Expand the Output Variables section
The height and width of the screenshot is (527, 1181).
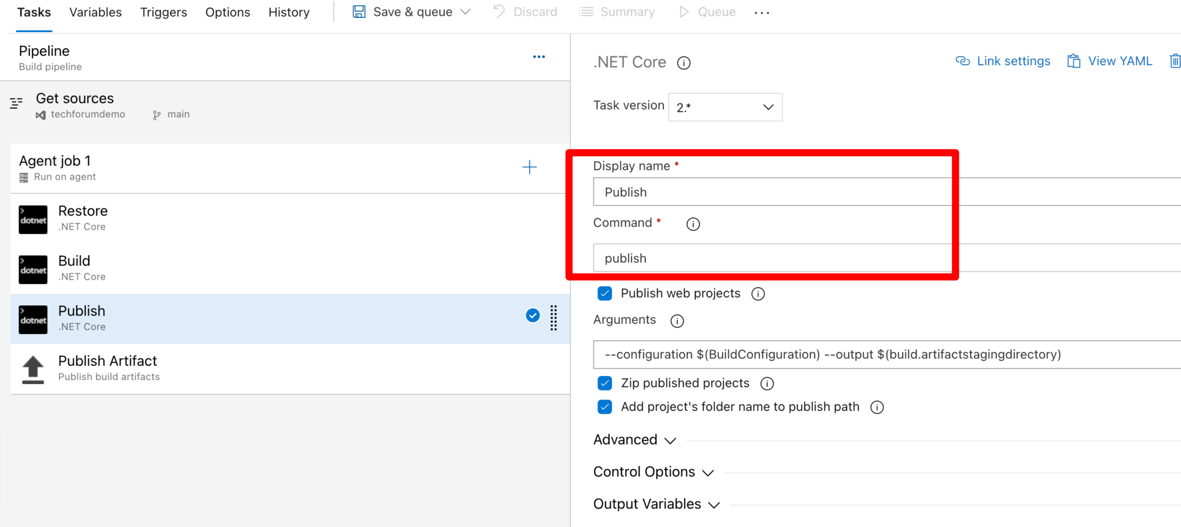tap(656, 505)
